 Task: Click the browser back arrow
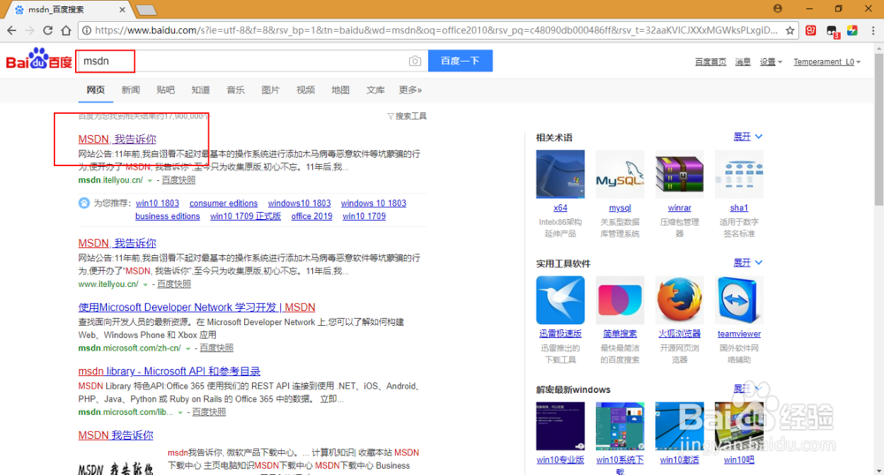click(x=11, y=30)
